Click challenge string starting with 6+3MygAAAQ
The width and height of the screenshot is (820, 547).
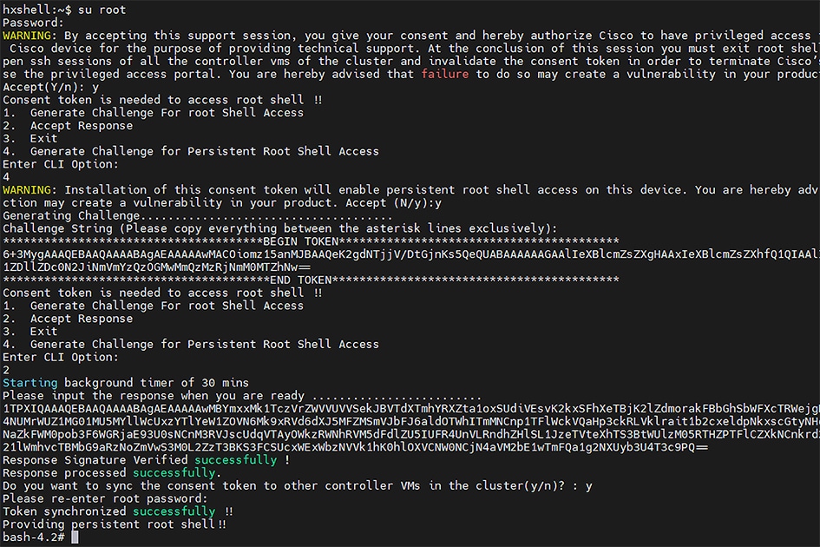click(x=411, y=254)
